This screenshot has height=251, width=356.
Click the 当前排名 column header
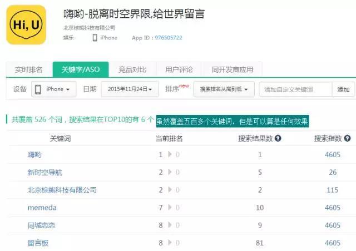169,138
